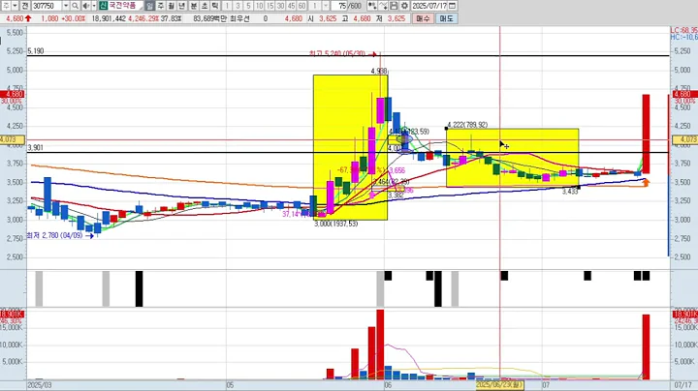Expand the stock code history dropdown

[x=66, y=6]
